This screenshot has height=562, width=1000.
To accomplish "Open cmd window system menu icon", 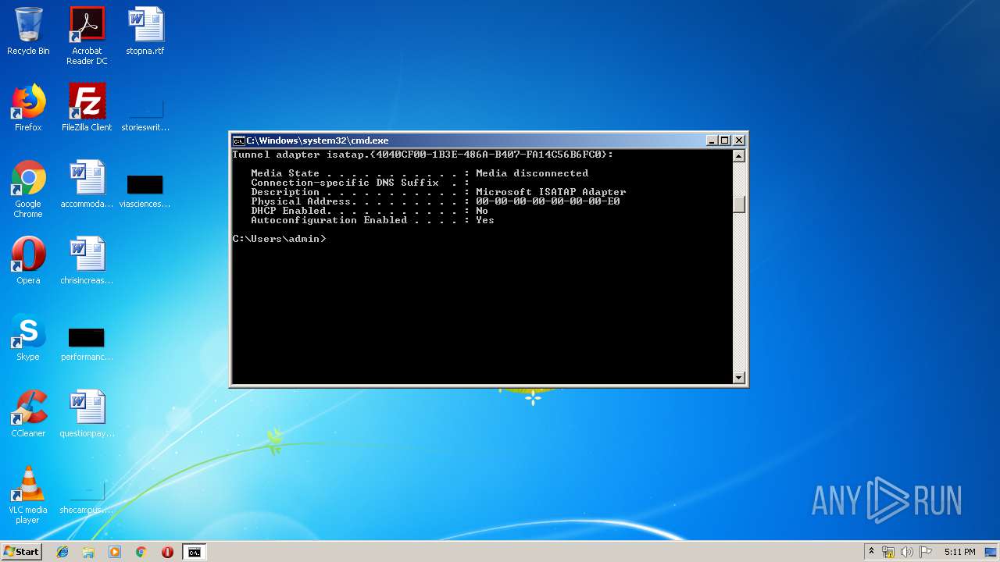I will coord(238,140).
